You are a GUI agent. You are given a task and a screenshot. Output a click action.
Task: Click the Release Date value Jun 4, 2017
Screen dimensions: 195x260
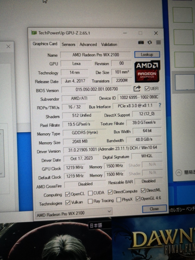tap(75, 81)
